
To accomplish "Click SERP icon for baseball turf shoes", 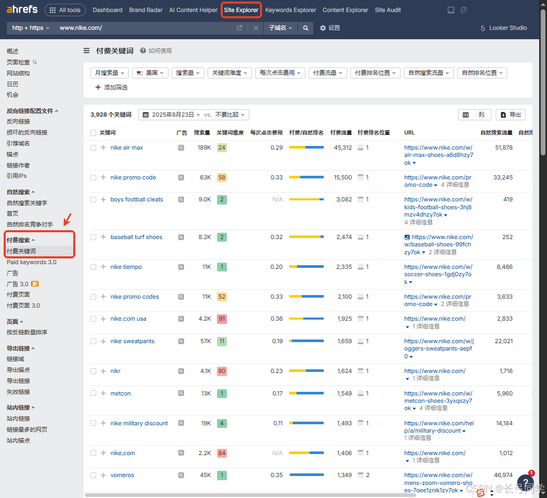I will click(x=181, y=237).
